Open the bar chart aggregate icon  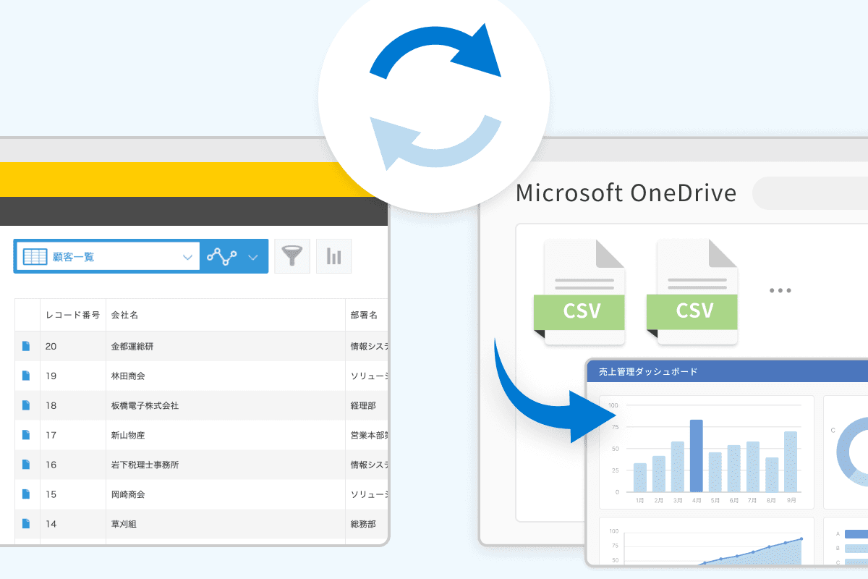tap(333, 256)
